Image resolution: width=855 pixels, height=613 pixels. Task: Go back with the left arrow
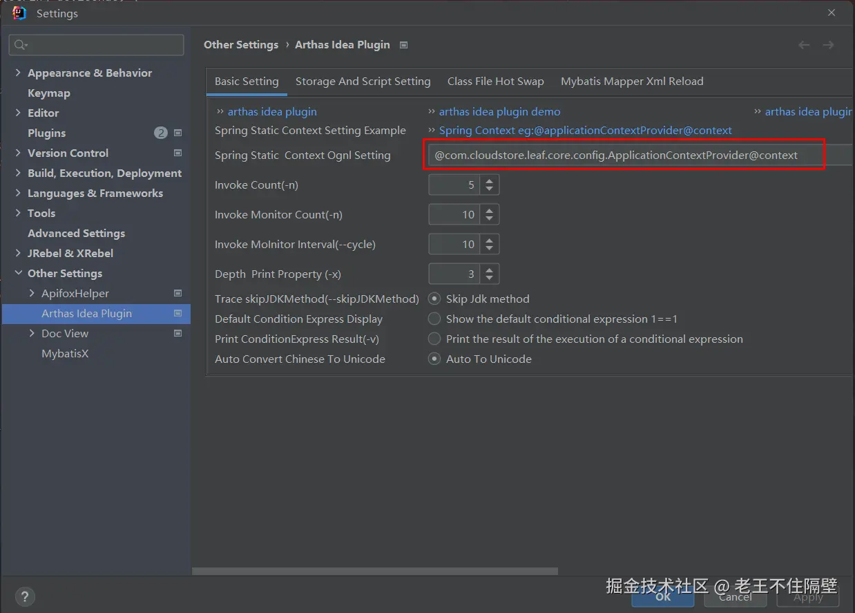point(804,45)
